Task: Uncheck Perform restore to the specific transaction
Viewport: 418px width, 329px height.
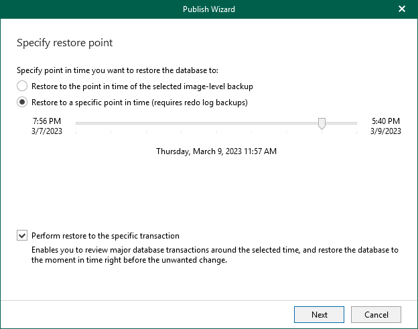Action: [x=22, y=236]
